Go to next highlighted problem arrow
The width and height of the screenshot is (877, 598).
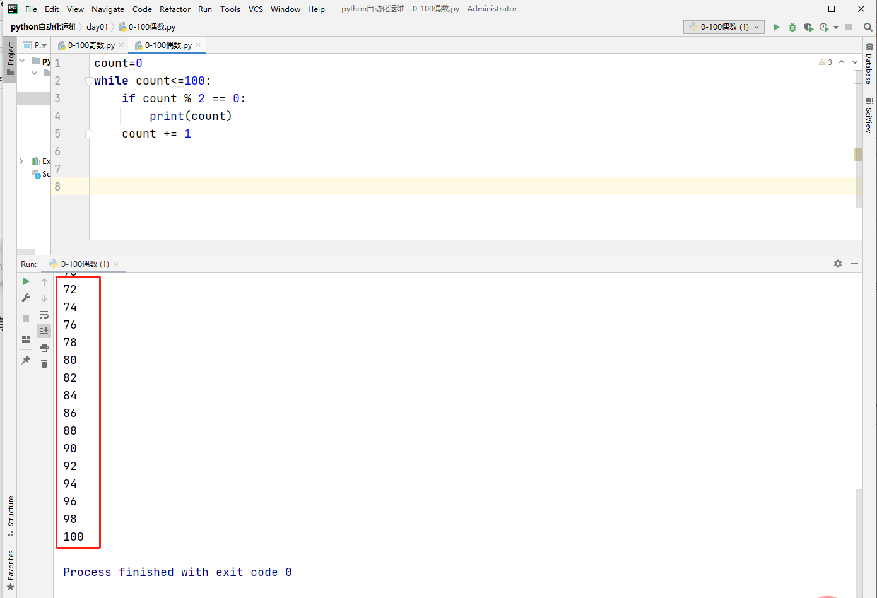pyautogui.click(x=855, y=62)
